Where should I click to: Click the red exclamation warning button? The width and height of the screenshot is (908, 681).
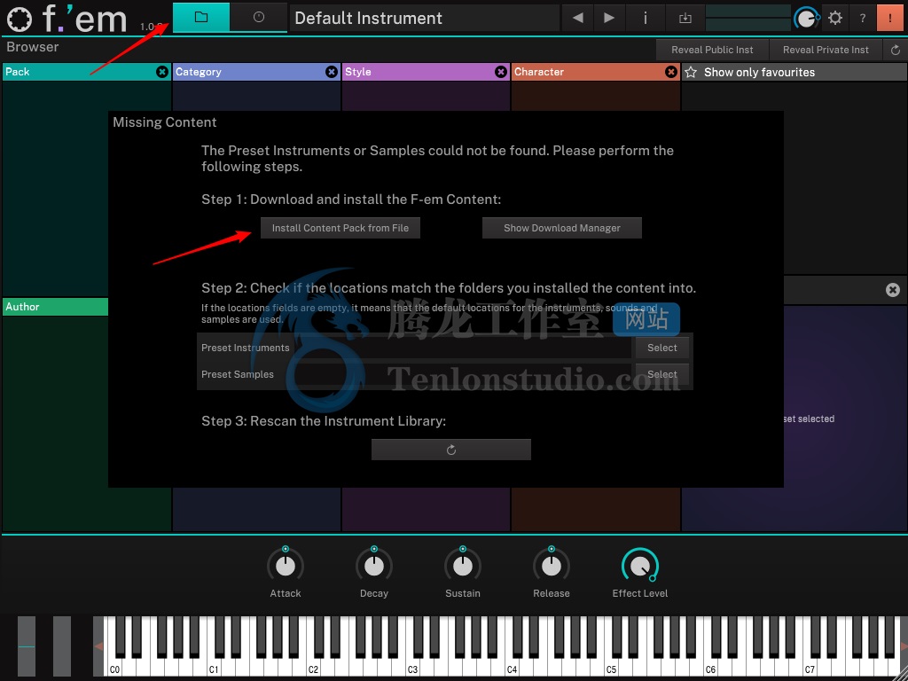pos(890,18)
